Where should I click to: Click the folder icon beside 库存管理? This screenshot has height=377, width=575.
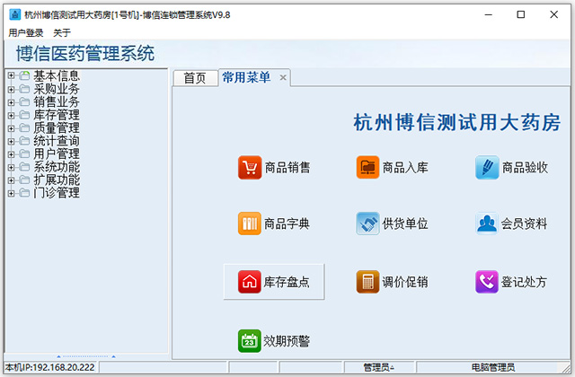(x=24, y=115)
